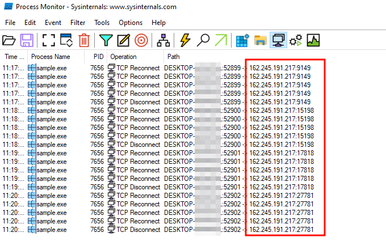The height and width of the screenshot is (241, 386).
Task: Open the Options menu
Action: click(131, 23)
